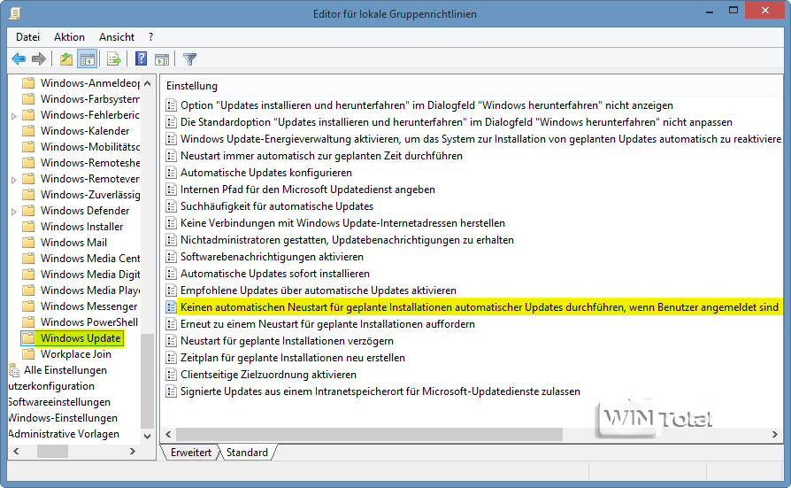The image size is (791, 488).
Task: Open the Aktion menu
Action: point(69,37)
